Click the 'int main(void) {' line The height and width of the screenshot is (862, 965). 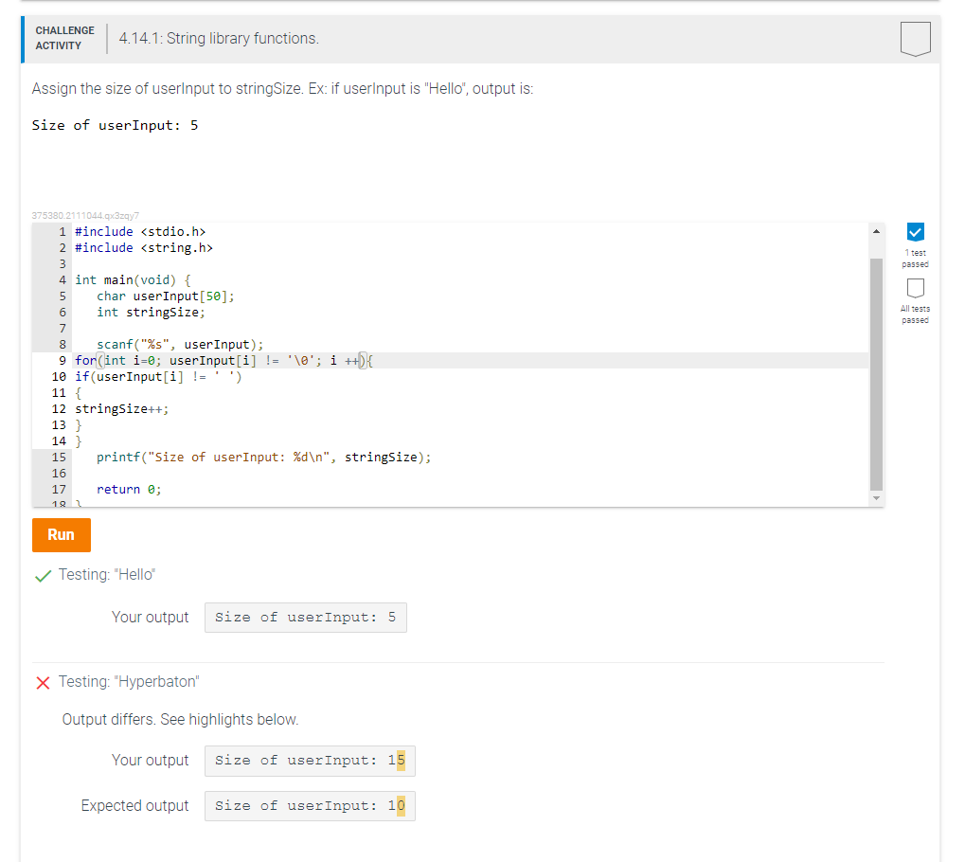point(133,280)
